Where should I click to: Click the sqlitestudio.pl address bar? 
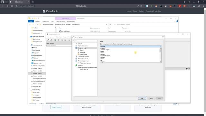29,6
